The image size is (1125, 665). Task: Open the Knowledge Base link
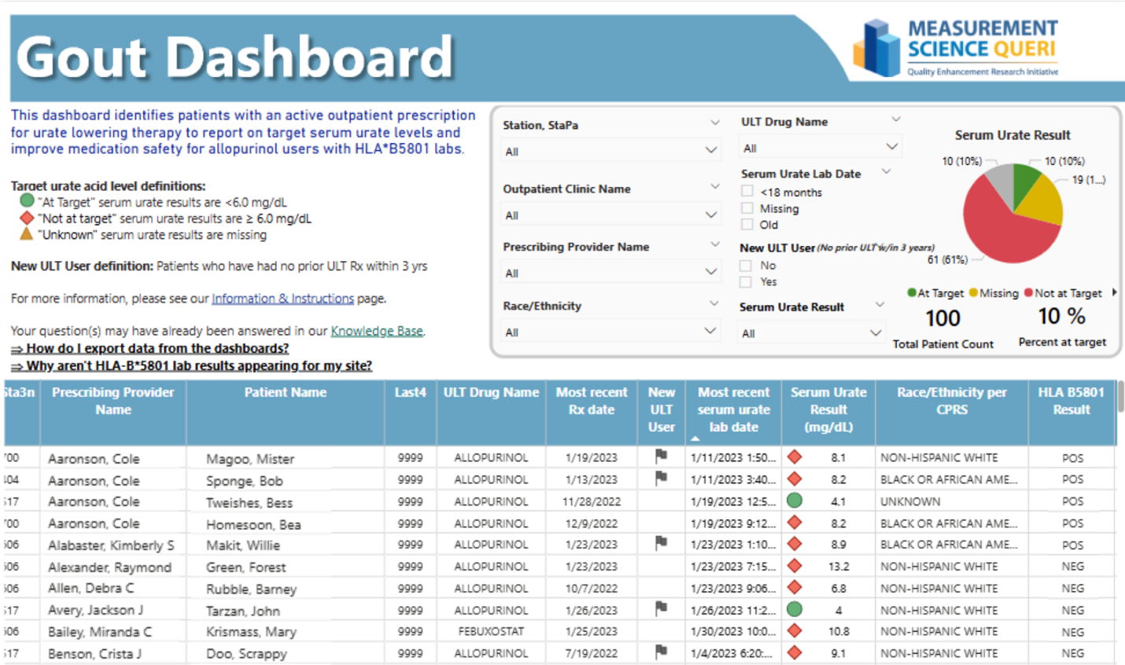376,331
